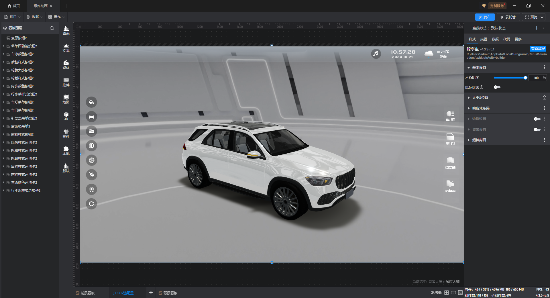Click the 发布 publish button
The image size is (550, 298).
pos(485,17)
